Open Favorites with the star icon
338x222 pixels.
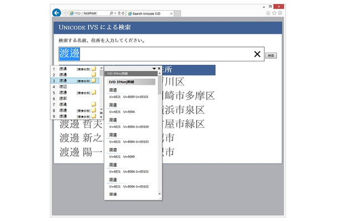pos(274,13)
